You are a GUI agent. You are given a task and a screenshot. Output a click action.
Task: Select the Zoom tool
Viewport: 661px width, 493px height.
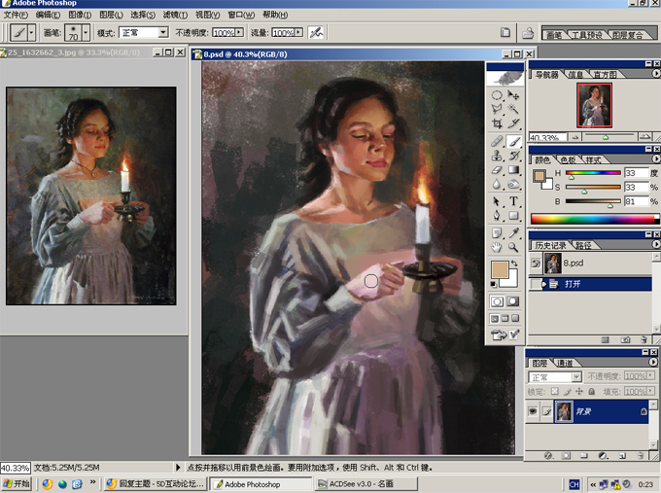pyautogui.click(x=513, y=247)
